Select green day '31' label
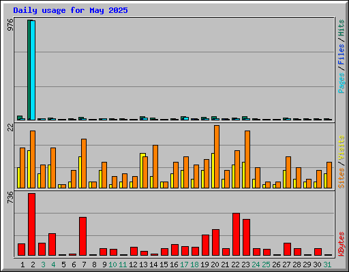This screenshot has height=272, width=349. tap(327, 265)
